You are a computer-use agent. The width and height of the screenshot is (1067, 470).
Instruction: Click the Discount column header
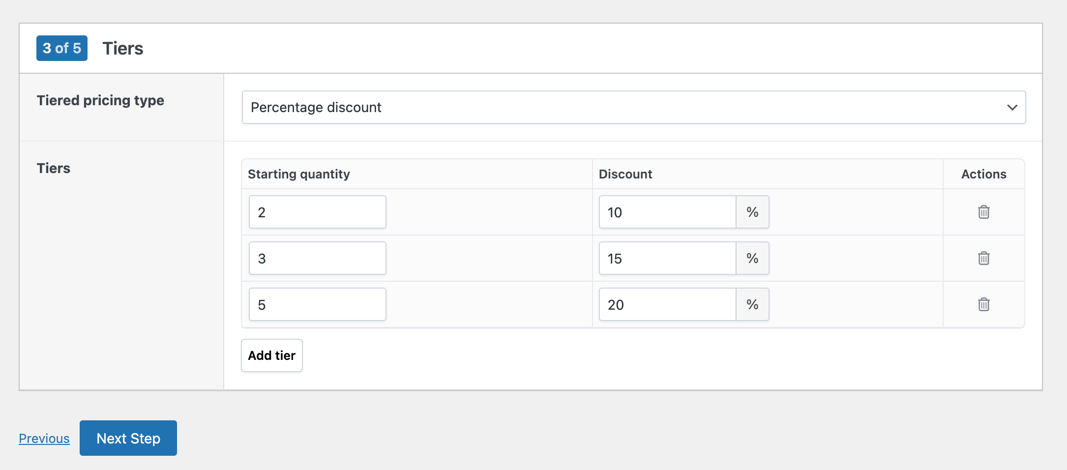(625, 174)
